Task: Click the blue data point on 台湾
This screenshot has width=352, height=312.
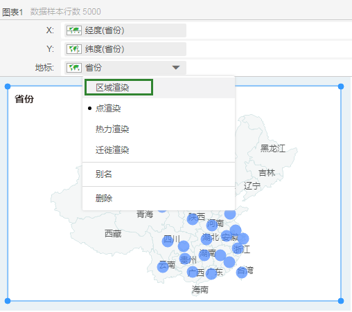Action: tap(242, 273)
